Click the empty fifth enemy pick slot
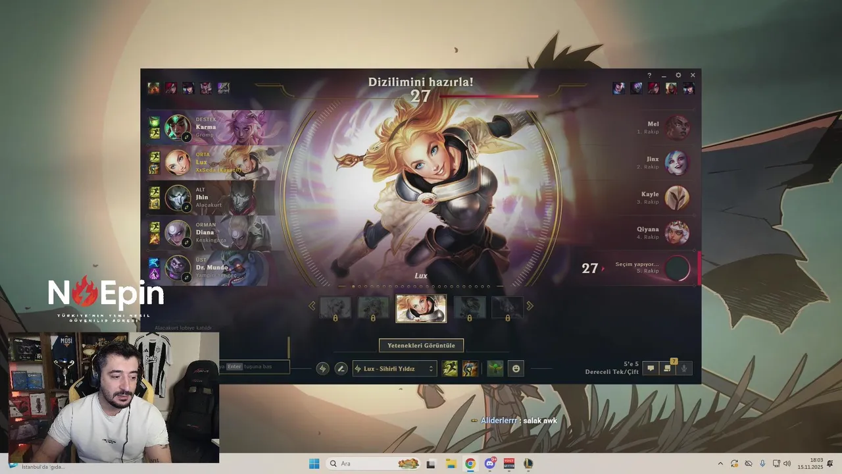Screen dimensions: 842x474 click(677, 268)
